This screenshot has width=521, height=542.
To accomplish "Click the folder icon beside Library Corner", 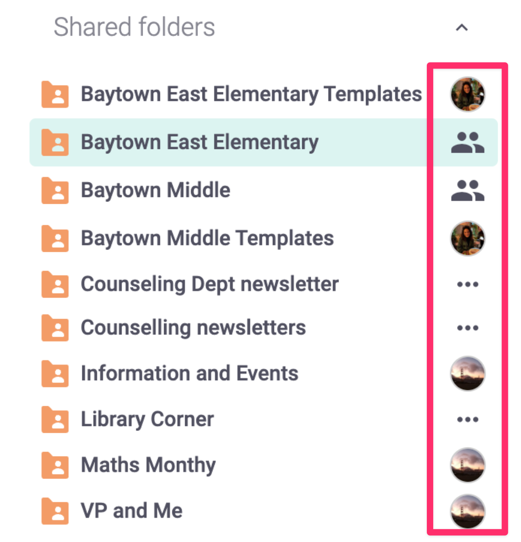I will [x=55, y=419].
